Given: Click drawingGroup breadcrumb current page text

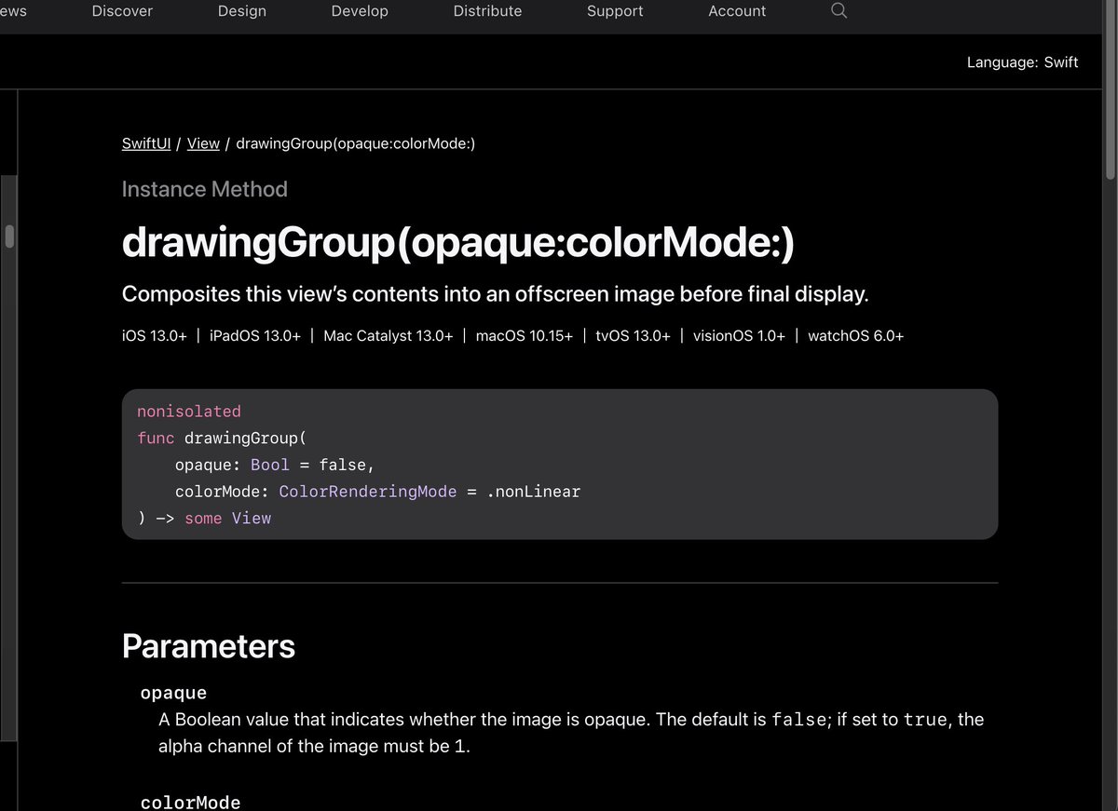Looking at the screenshot, I should (x=356, y=143).
